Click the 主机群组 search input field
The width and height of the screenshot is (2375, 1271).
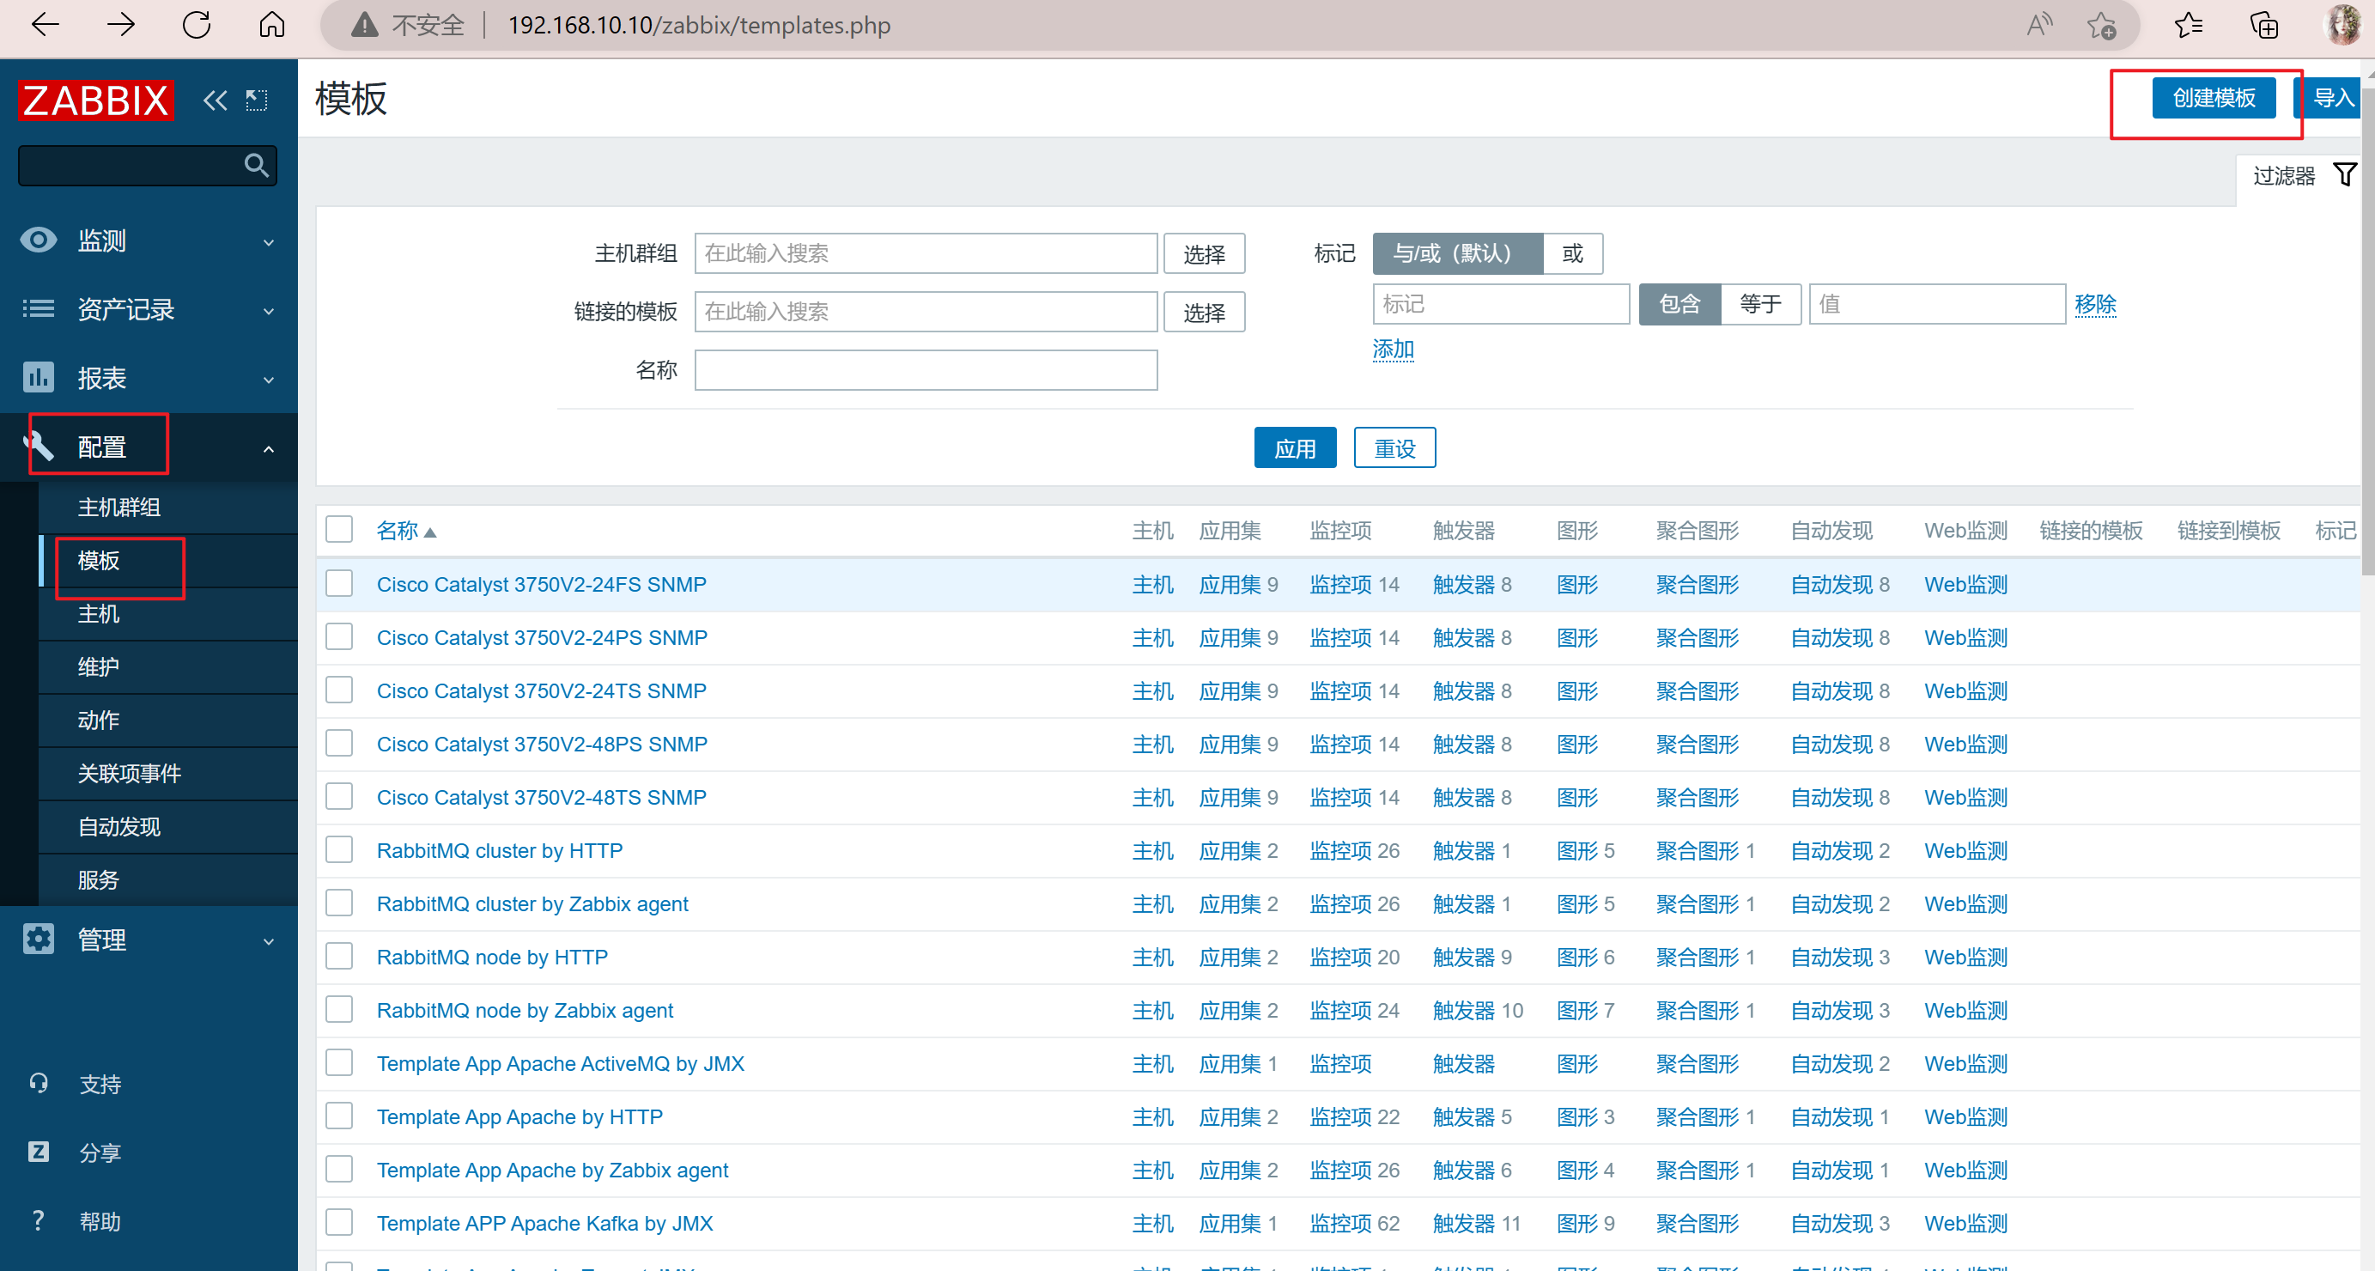[x=926, y=252]
